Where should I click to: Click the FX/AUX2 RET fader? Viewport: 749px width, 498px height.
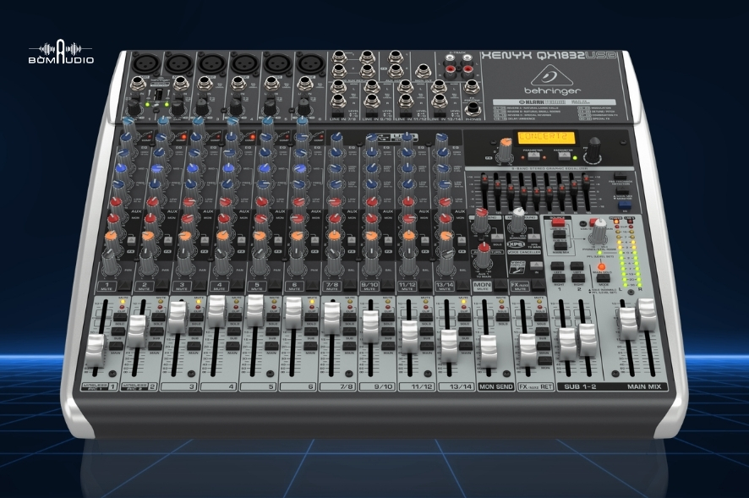click(528, 350)
